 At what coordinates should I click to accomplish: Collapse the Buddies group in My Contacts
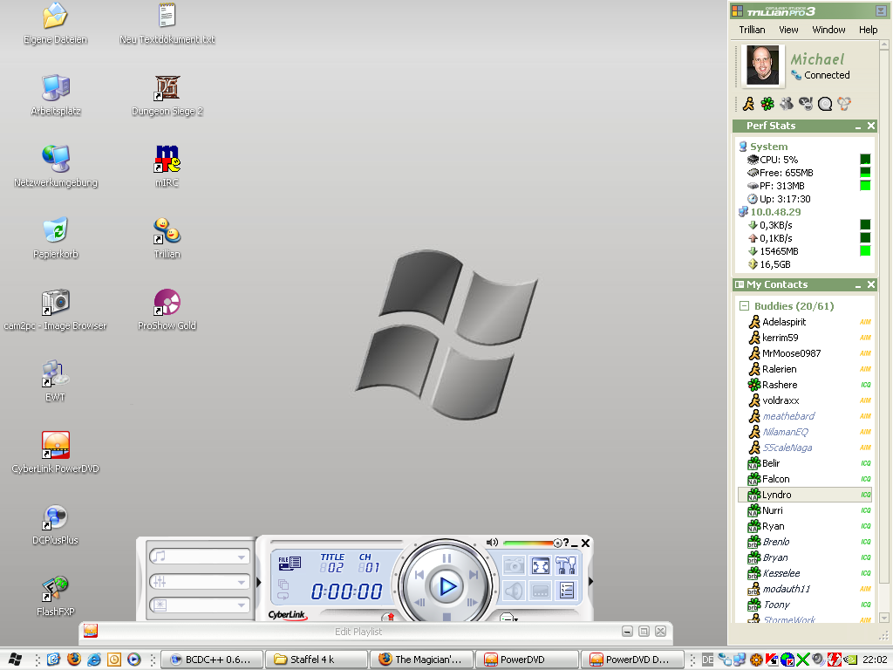click(744, 306)
